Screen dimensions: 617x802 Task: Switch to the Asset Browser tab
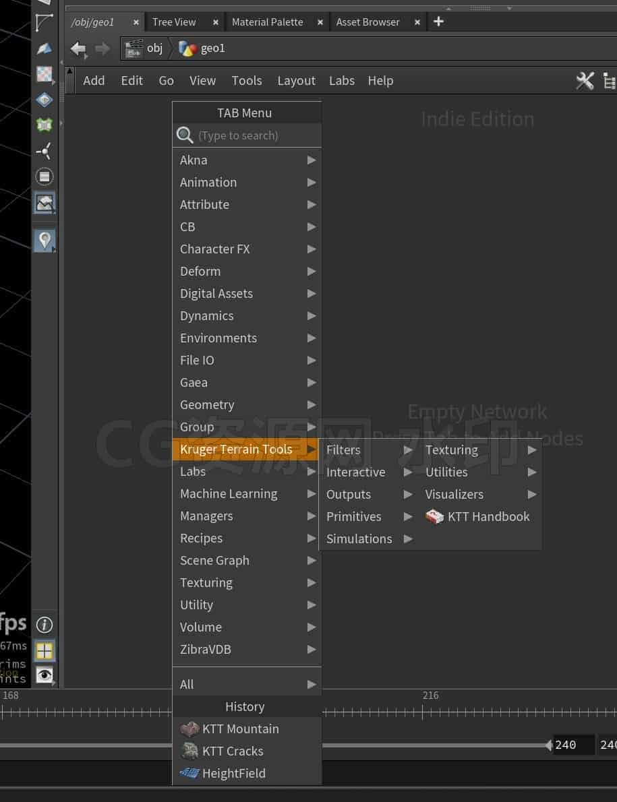point(368,22)
